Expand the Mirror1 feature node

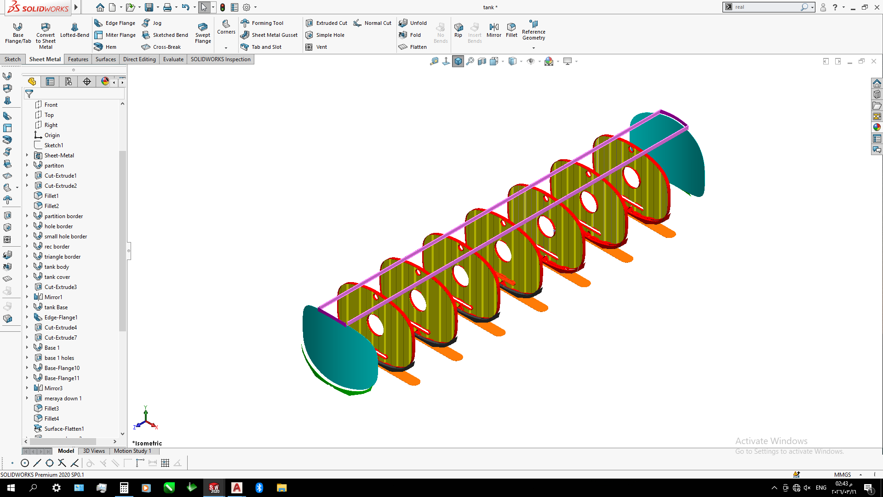[27, 297]
